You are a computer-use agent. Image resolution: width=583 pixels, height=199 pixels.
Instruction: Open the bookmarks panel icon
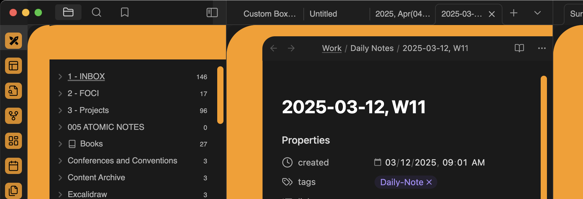[x=124, y=13]
